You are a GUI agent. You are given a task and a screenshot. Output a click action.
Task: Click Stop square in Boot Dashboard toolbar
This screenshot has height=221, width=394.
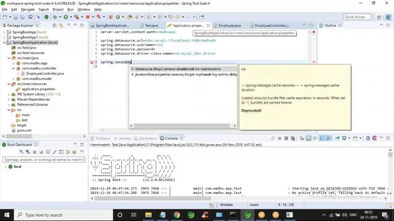[x=34, y=152]
